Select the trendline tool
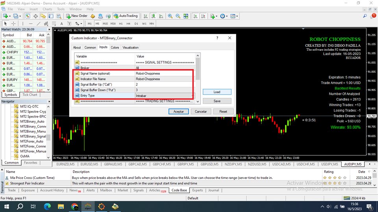The width and height of the screenshot is (378, 212). [38, 23]
